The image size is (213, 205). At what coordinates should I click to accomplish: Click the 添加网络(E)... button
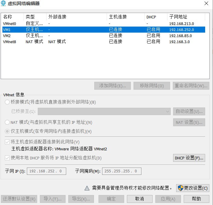[x=112, y=86]
